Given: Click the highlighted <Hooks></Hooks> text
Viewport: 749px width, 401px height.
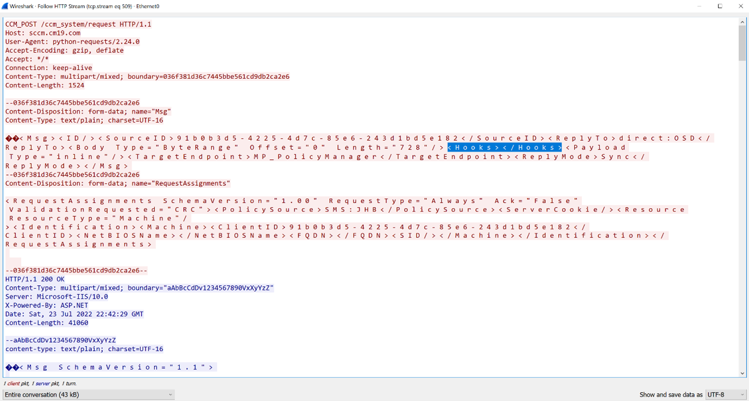Looking at the screenshot, I should click(505, 147).
